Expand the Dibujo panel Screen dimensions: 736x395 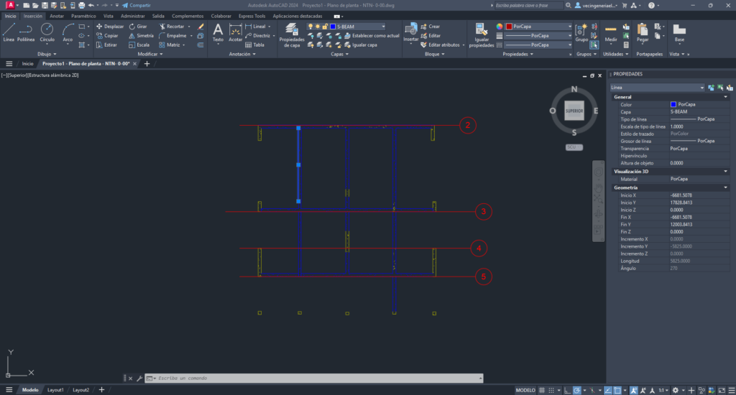coord(47,54)
